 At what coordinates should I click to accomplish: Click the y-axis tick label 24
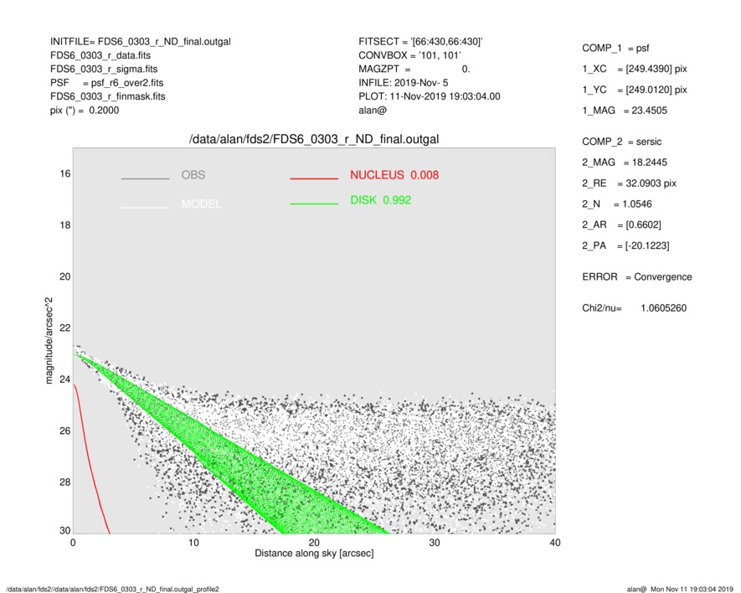(64, 379)
